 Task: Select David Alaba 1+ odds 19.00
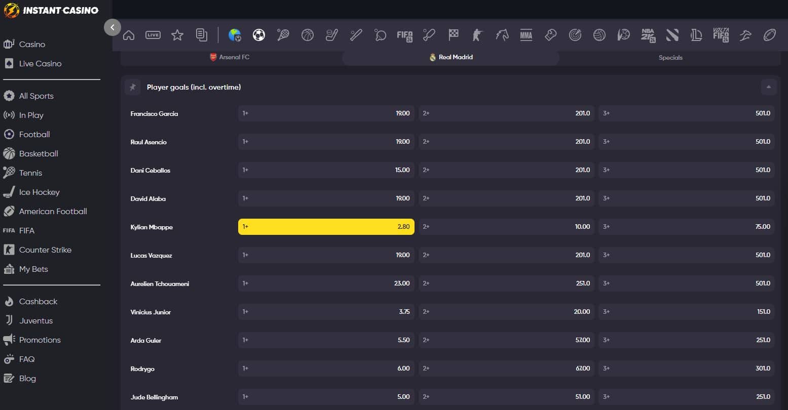[x=326, y=198]
